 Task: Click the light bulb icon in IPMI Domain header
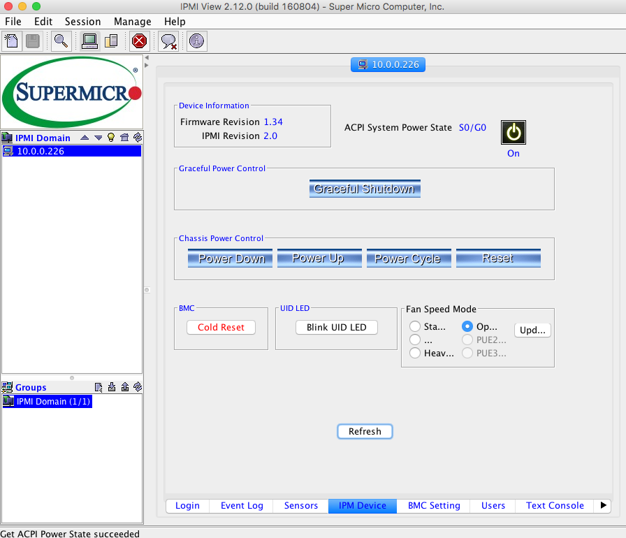coord(111,138)
